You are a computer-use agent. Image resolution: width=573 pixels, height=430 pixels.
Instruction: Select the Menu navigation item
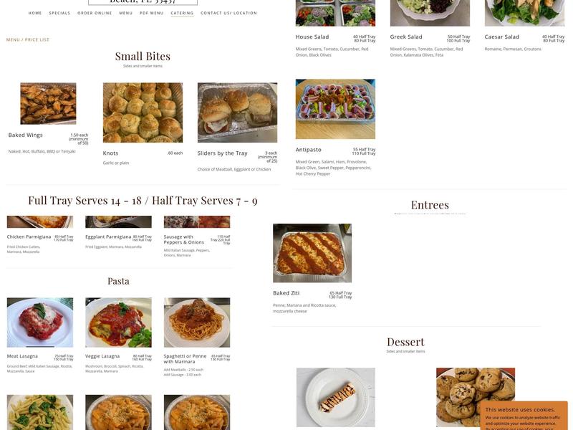click(126, 13)
